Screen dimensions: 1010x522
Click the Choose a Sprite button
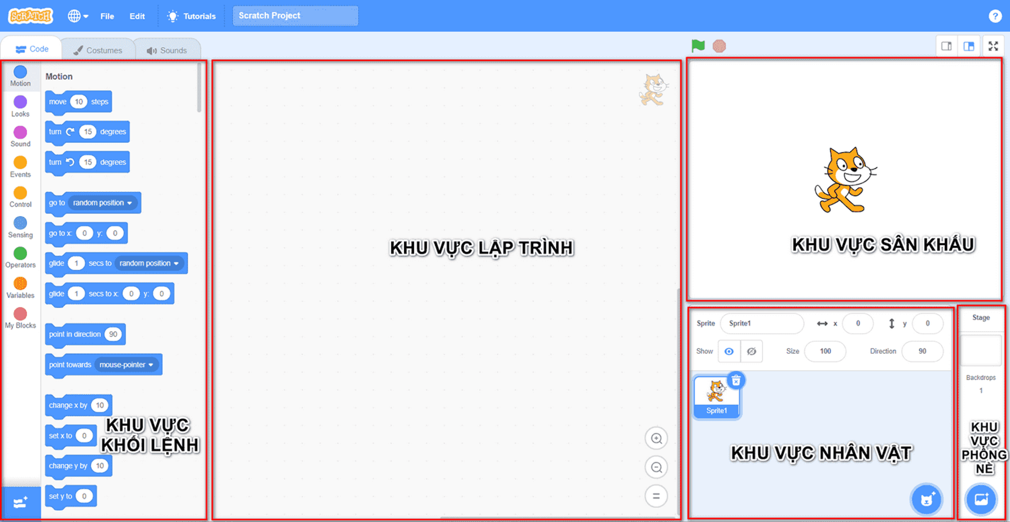[926, 500]
